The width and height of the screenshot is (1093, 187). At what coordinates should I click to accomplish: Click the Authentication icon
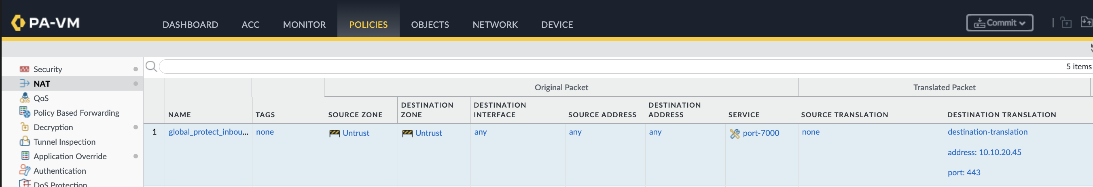click(x=25, y=170)
